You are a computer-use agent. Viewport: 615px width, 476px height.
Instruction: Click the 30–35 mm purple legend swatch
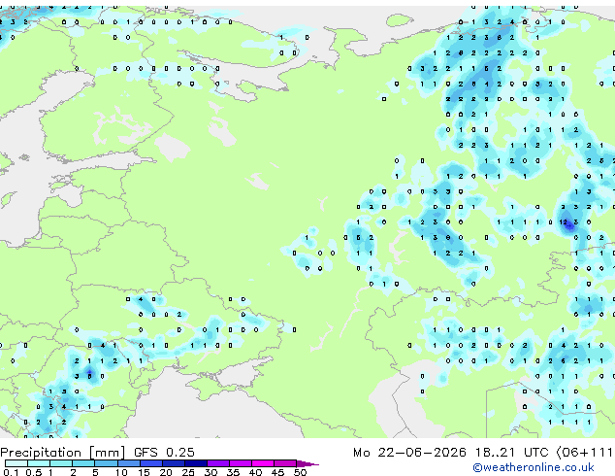click(x=218, y=463)
